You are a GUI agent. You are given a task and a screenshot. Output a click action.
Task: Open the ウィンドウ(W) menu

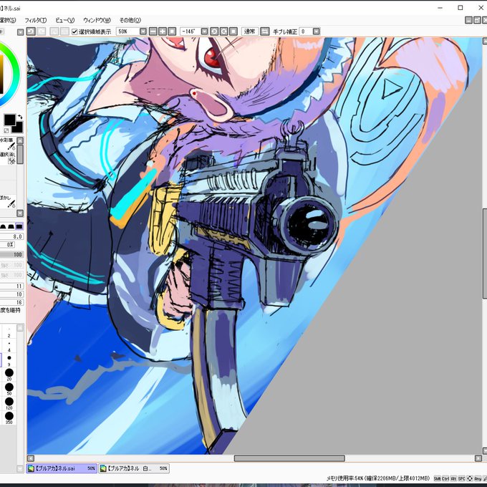(x=97, y=20)
